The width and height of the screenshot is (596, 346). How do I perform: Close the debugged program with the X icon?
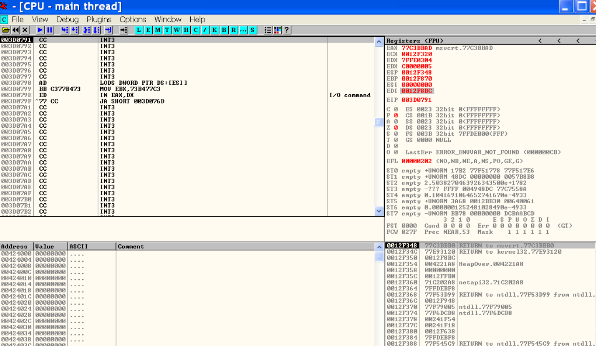point(25,30)
